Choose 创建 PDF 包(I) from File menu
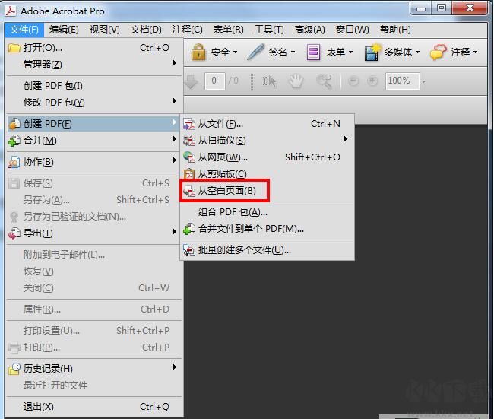Screen dimensions: 494x419 pyautogui.click(x=94, y=85)
